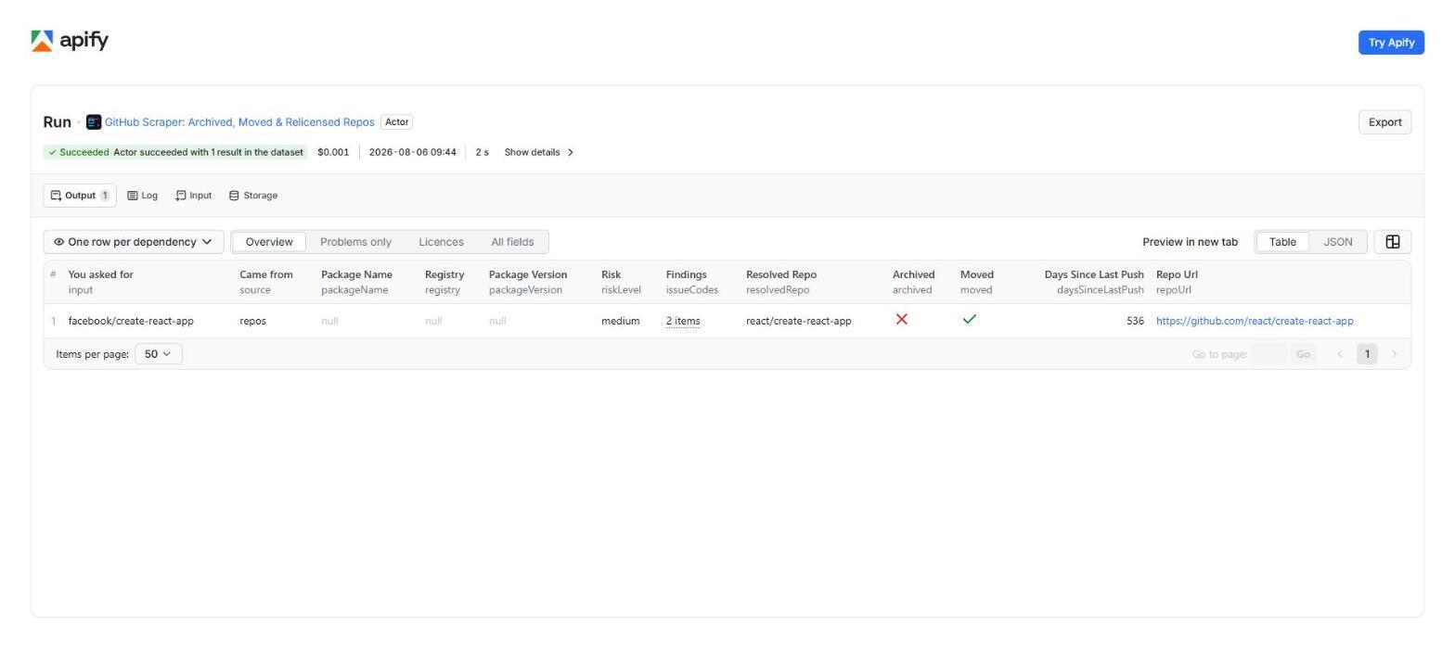This screenshot has width=1455, height=648.
Task: Click Preview in new tab
Action: [1190, 242]
